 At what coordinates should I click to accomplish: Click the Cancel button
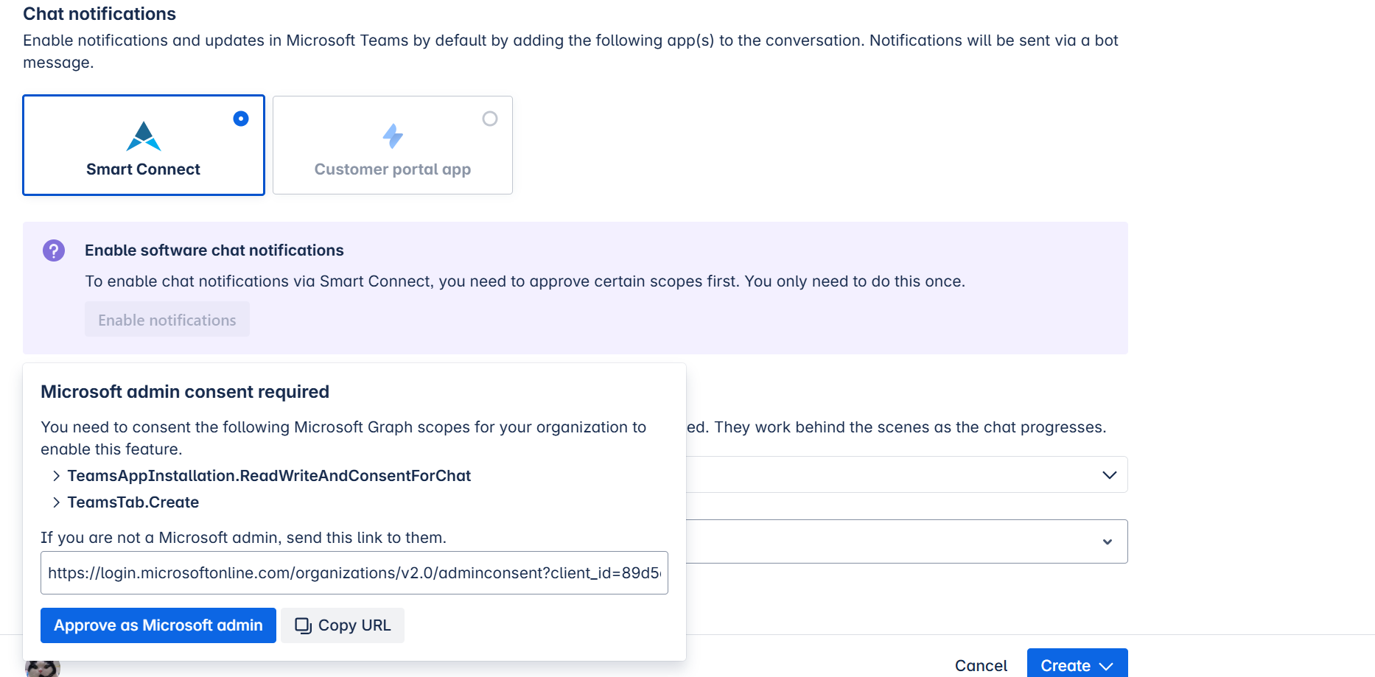pyautogui.click(x=981, y=665)
